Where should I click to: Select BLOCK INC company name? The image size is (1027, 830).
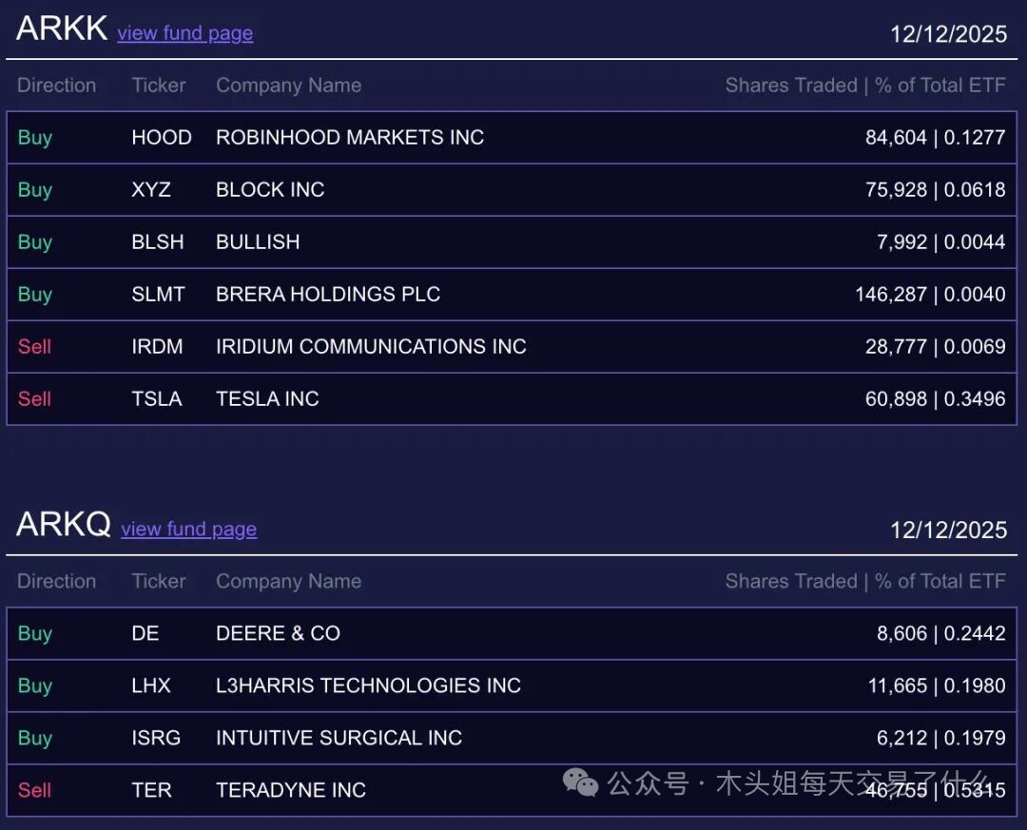click(270, 189)
